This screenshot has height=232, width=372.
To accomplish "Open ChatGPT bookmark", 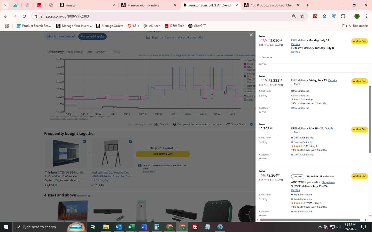I will [197, 26].
